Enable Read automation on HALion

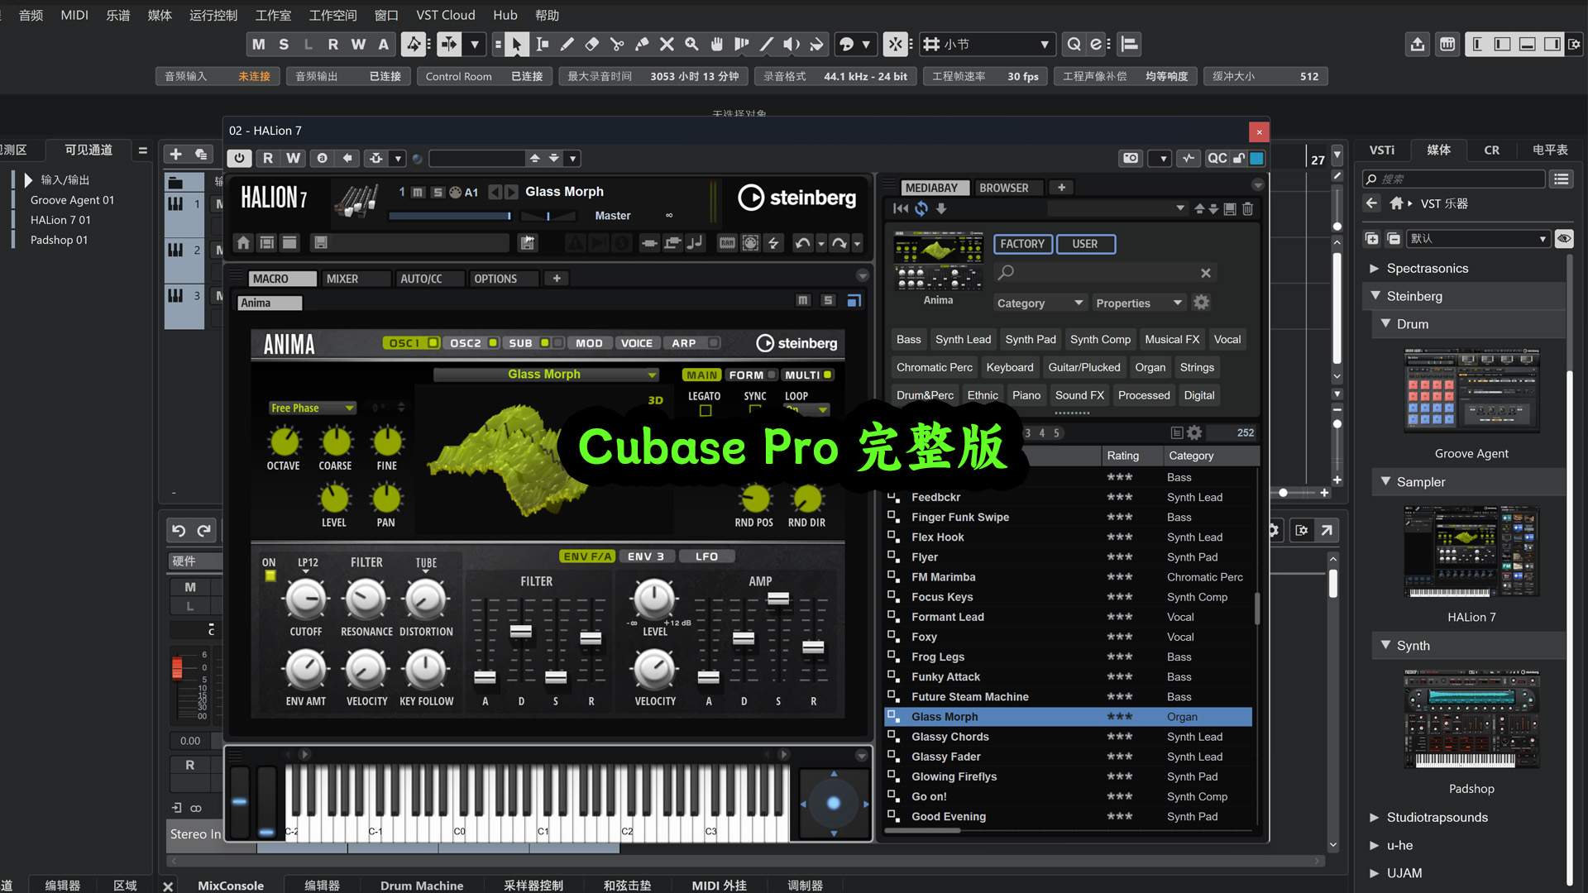[267, 157]
